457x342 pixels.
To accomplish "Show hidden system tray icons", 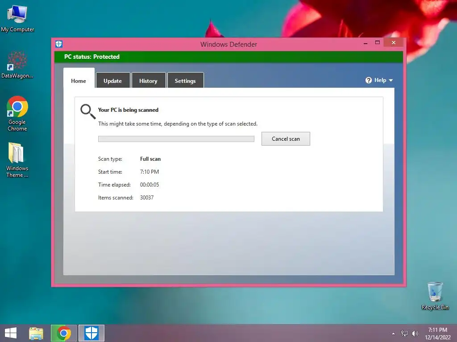I will point(393,334).
